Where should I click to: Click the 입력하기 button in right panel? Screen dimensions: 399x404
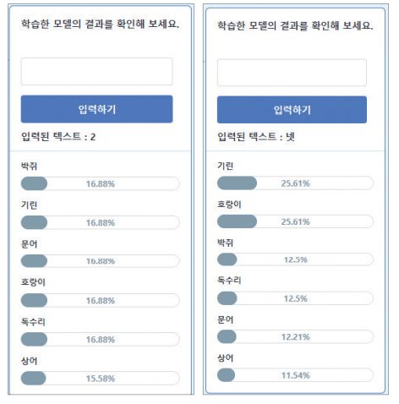point(292,110)
